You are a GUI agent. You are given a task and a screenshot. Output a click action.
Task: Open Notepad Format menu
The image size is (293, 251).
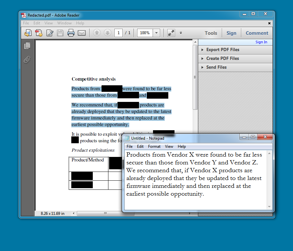coord(154,146)
